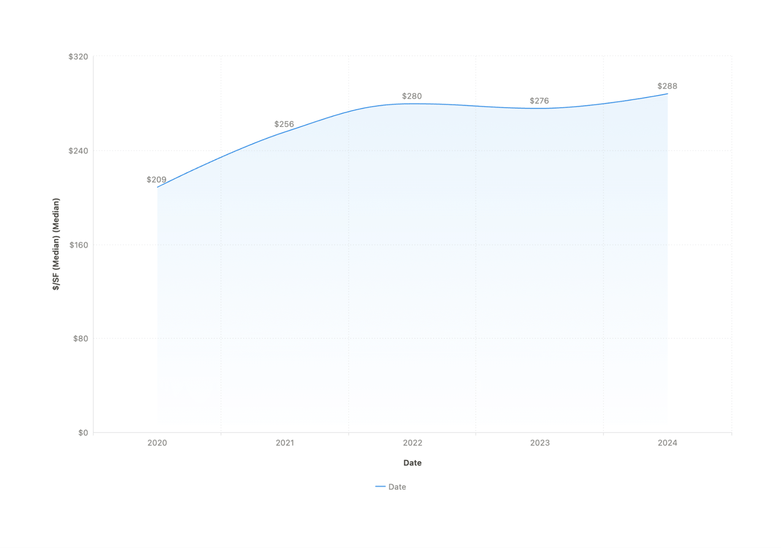The height and width of the screenshot is (548, 781).
Task: Click the 2021 x-axis label
Action: 285,443
